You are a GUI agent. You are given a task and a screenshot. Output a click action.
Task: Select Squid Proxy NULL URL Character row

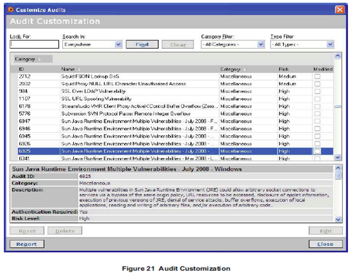pos(176,84)
